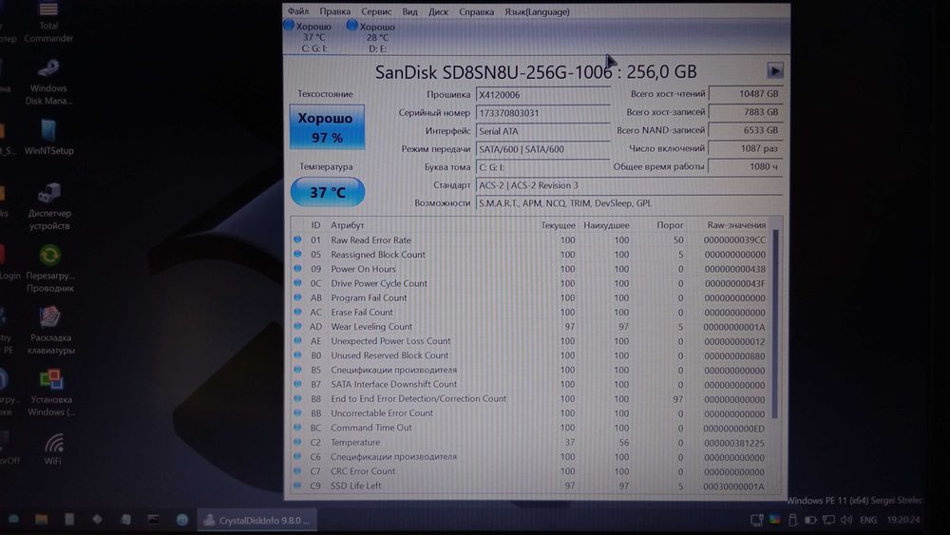Open the Сервис menu
The image size is (950, 535).
[x=376, y=11]
